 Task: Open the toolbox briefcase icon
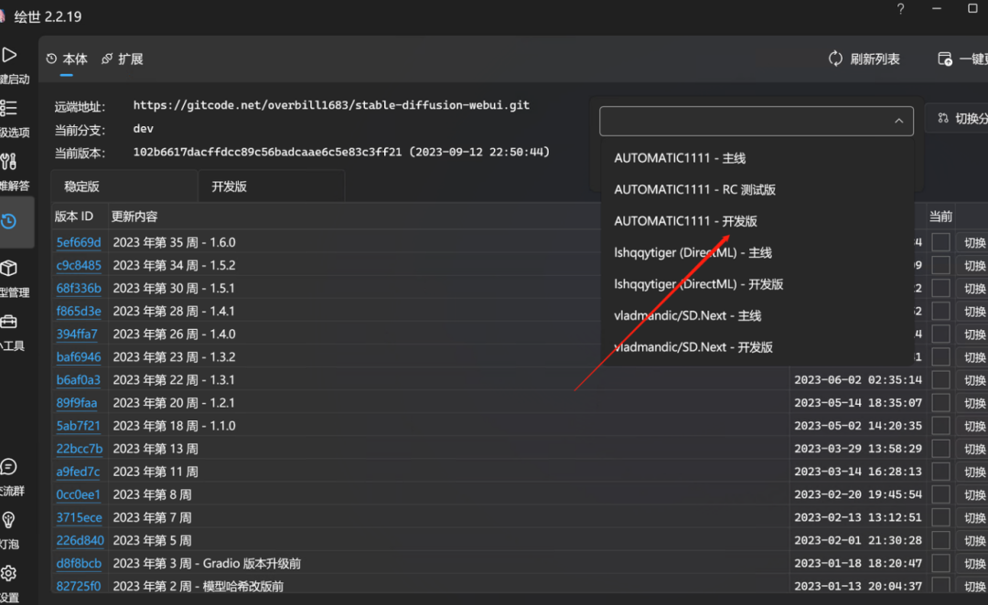pyautogui.click(x=9, y=322)
